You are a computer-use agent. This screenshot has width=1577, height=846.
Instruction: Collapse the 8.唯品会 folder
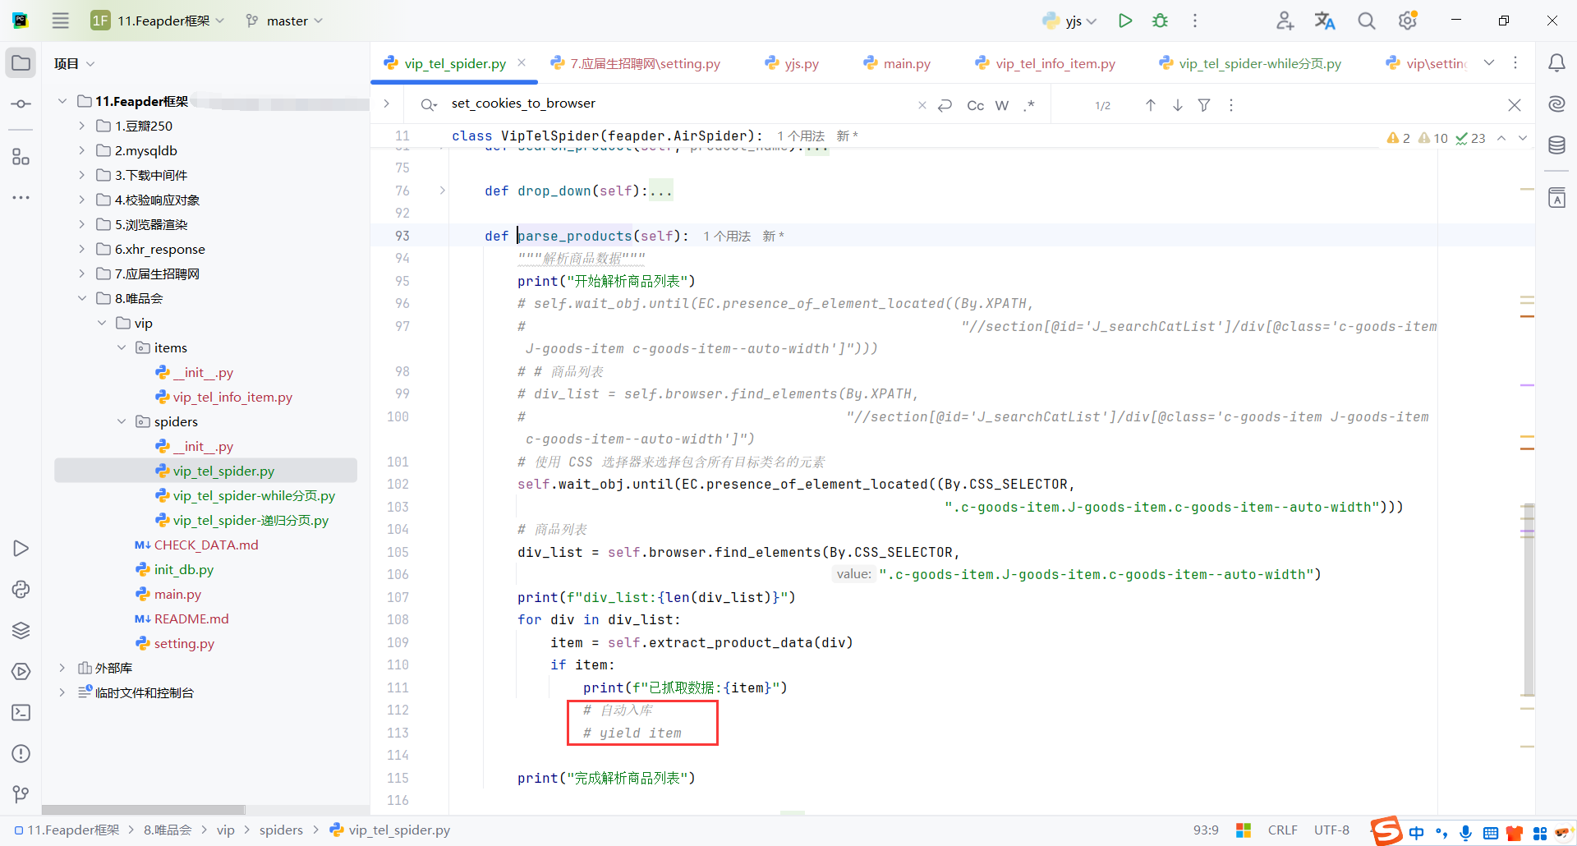[x=82, y=298]
